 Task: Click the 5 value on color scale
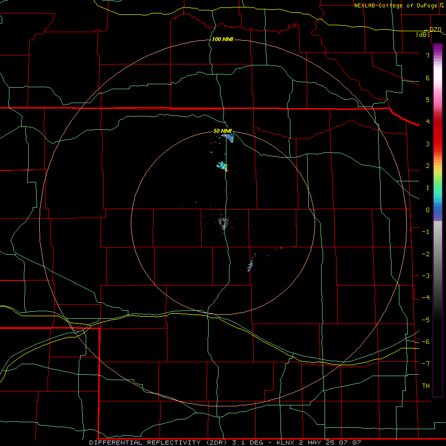point(428,100)
